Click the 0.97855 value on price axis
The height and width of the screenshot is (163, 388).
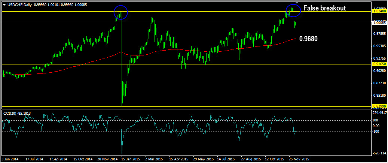(x=379, y=34)
